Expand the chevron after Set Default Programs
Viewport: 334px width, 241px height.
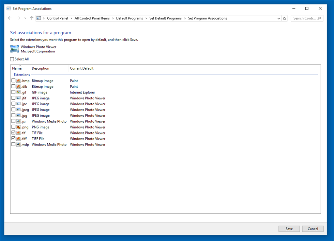[x=185, y=18]
